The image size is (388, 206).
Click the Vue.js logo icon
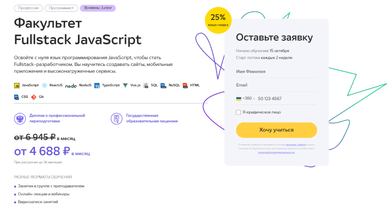point(125,85)
